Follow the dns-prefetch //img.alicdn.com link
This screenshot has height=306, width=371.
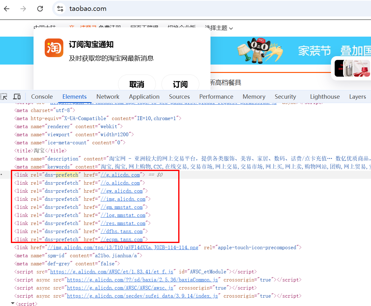(123, 199)
